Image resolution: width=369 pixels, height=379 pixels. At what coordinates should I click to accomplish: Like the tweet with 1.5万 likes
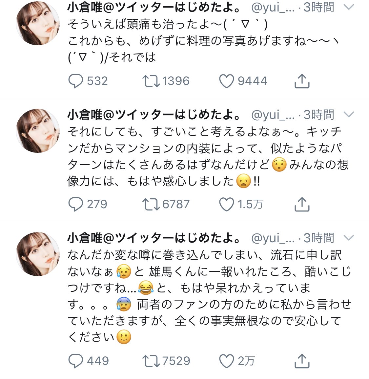[226, 204]
